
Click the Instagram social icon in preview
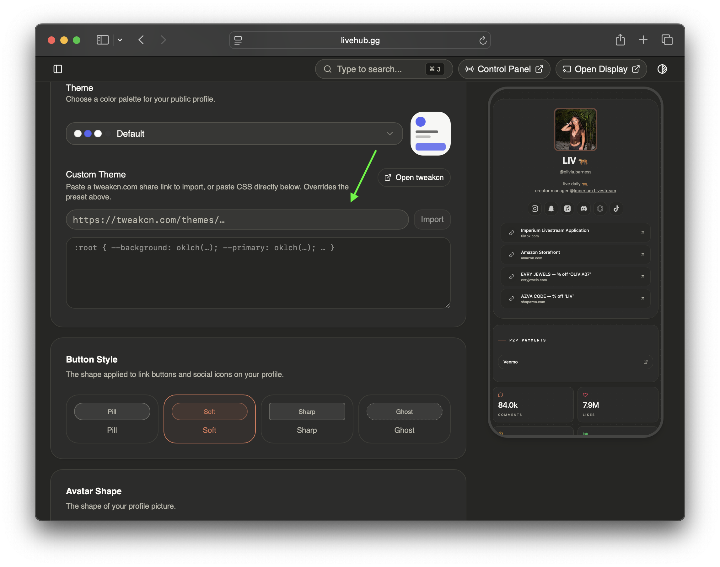pyautogui.click(x=535, y=209)
